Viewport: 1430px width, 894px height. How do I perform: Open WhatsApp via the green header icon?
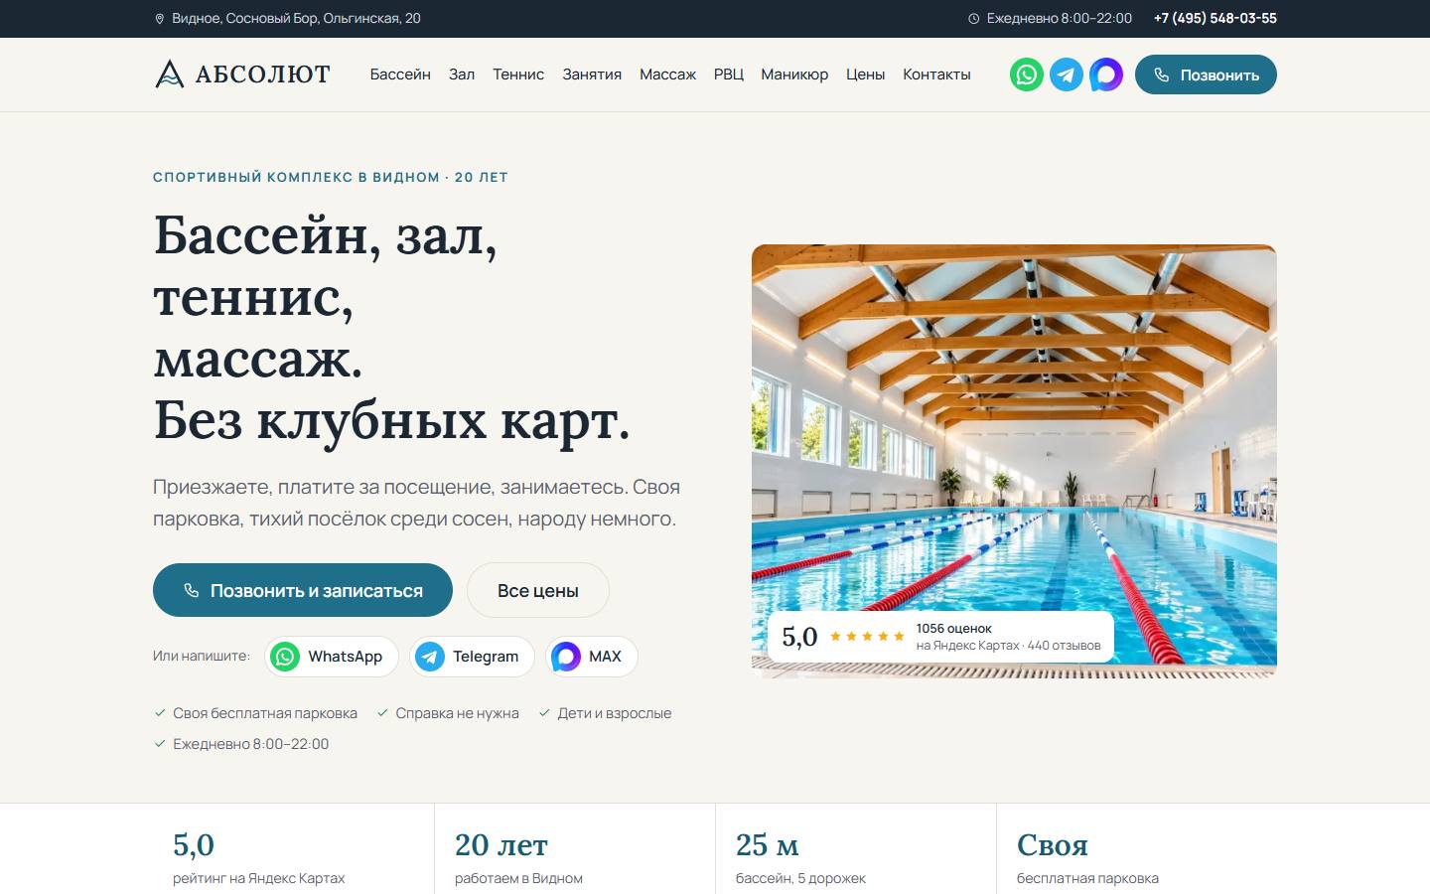1027,74
